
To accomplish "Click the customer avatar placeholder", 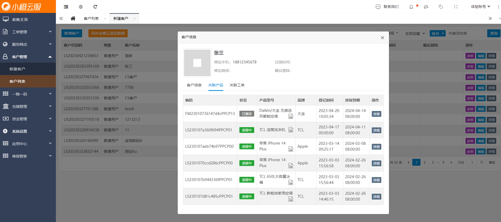I will 197,63.
